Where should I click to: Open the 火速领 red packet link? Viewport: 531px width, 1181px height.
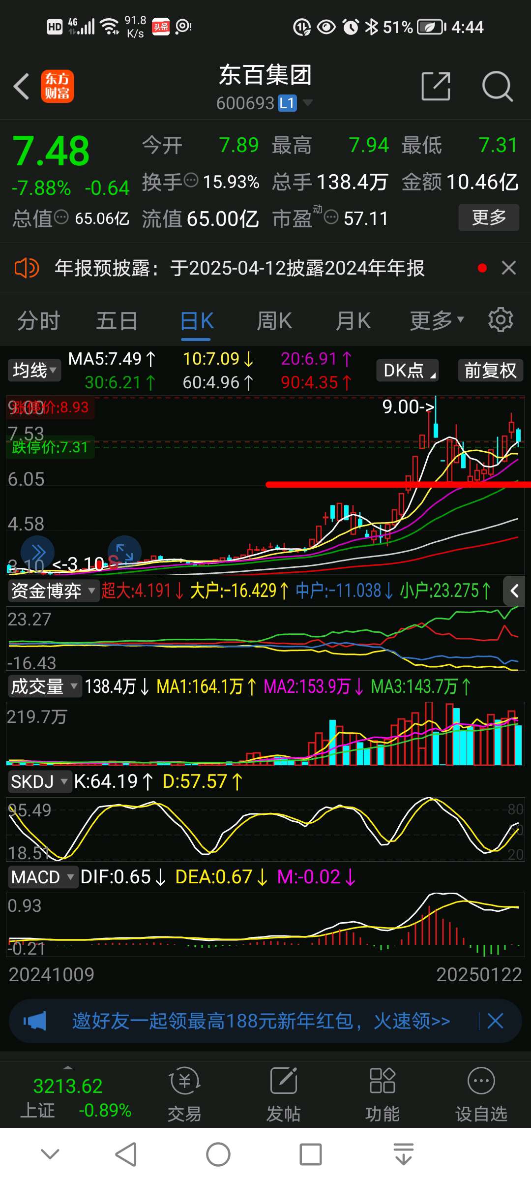412,1021
